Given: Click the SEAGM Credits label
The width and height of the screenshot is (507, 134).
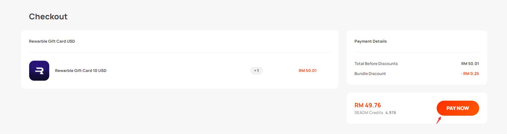Looking at the screenshot, I should [369, 113].
